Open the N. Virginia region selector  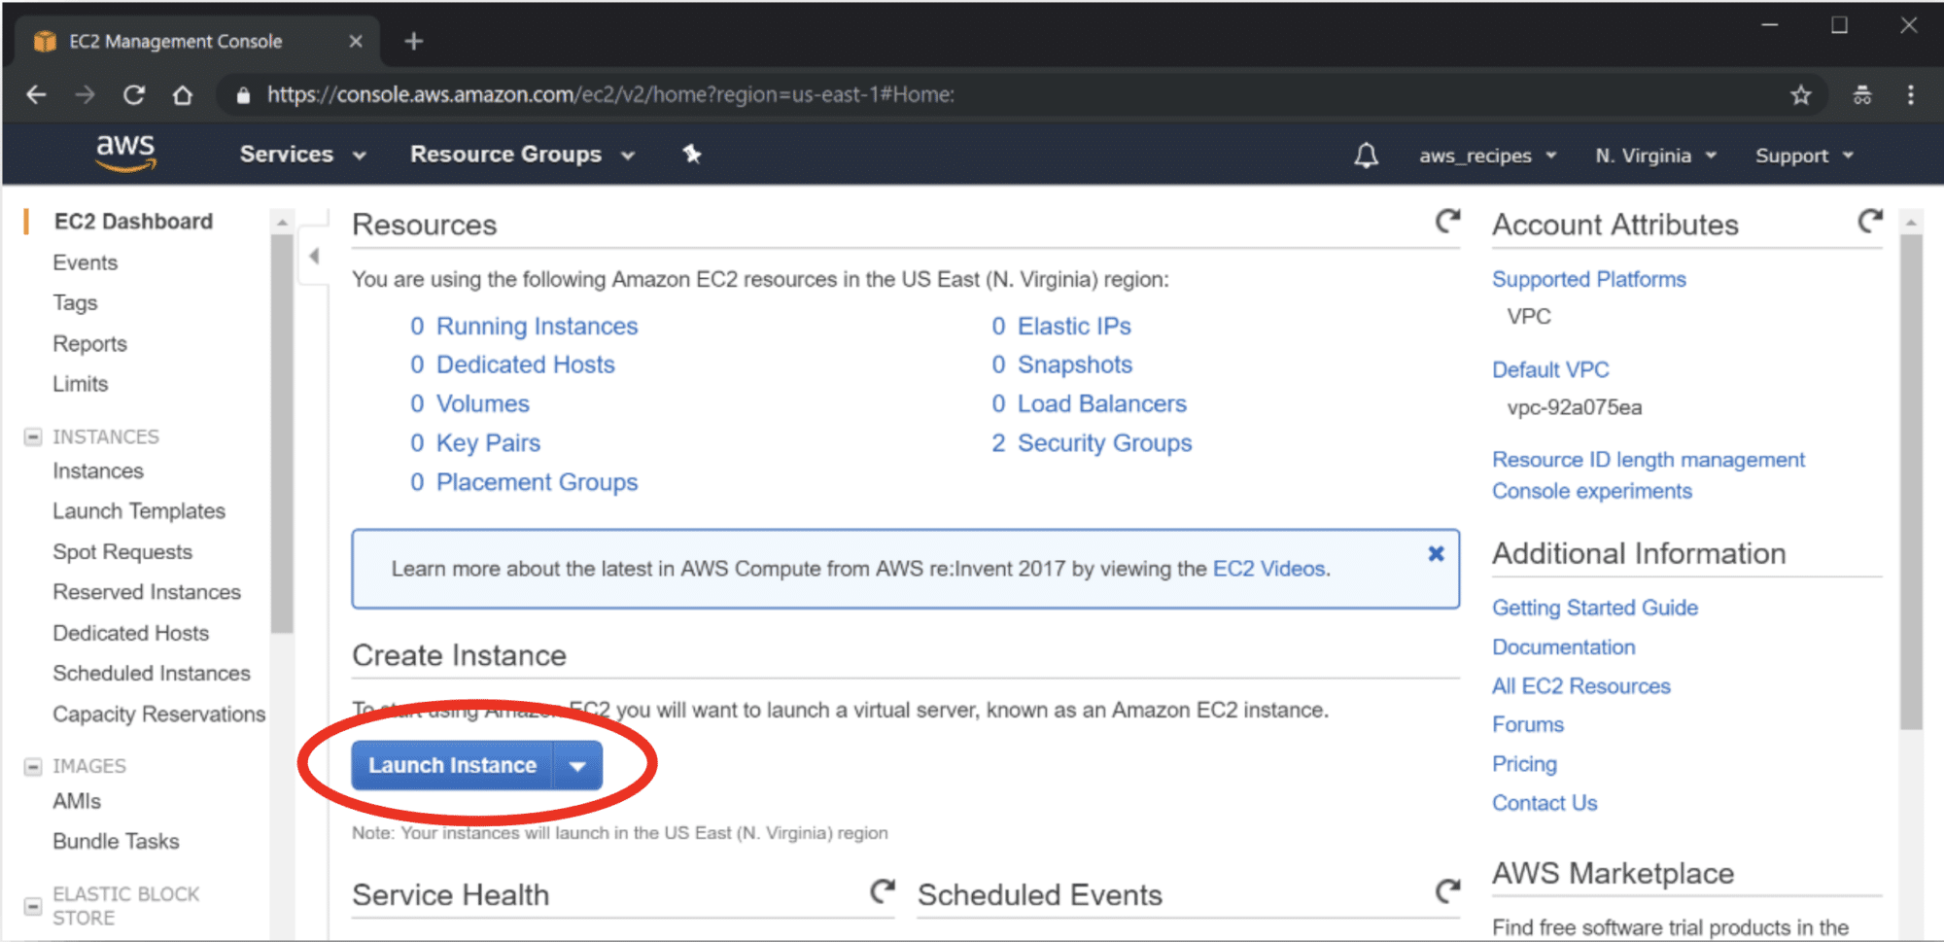point(1655,156)
